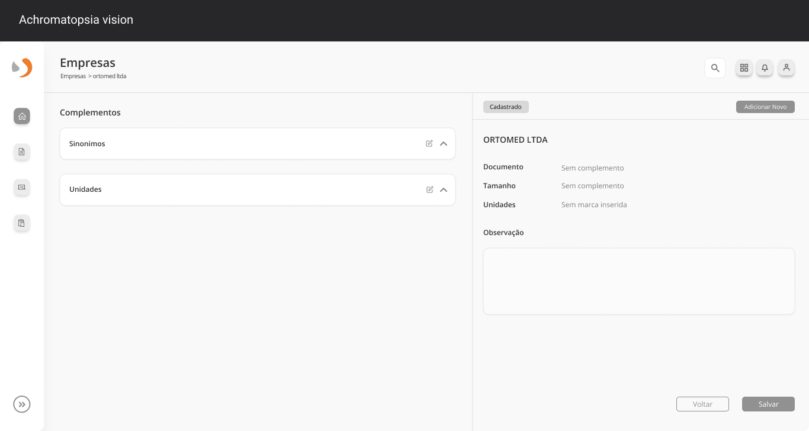Screen dimensions: 809x431
Task: Open the user profile icon
Action: (786, 67)
